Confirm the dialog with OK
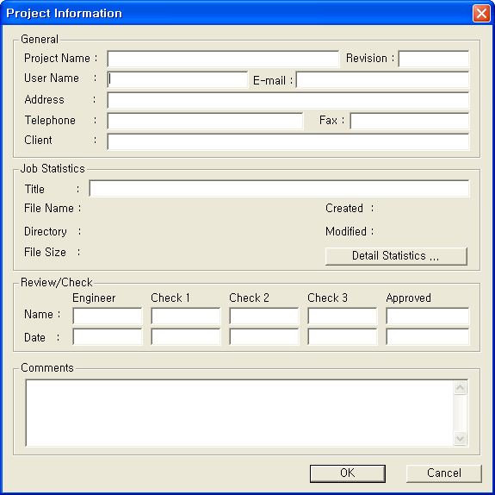This screenshot has height=495, width=495. pos(348,473)
